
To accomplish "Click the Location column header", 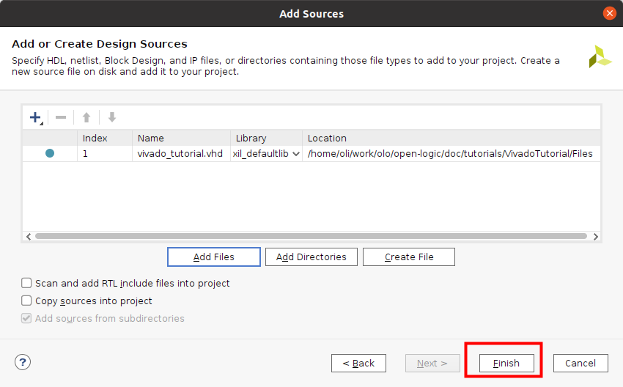I will click(x=451, y=138).
